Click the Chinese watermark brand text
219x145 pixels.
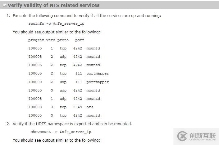click(203, 135)
